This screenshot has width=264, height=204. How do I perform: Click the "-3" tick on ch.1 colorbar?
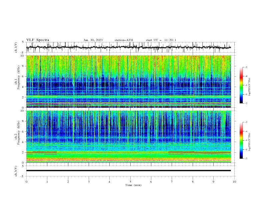(246, 67)
